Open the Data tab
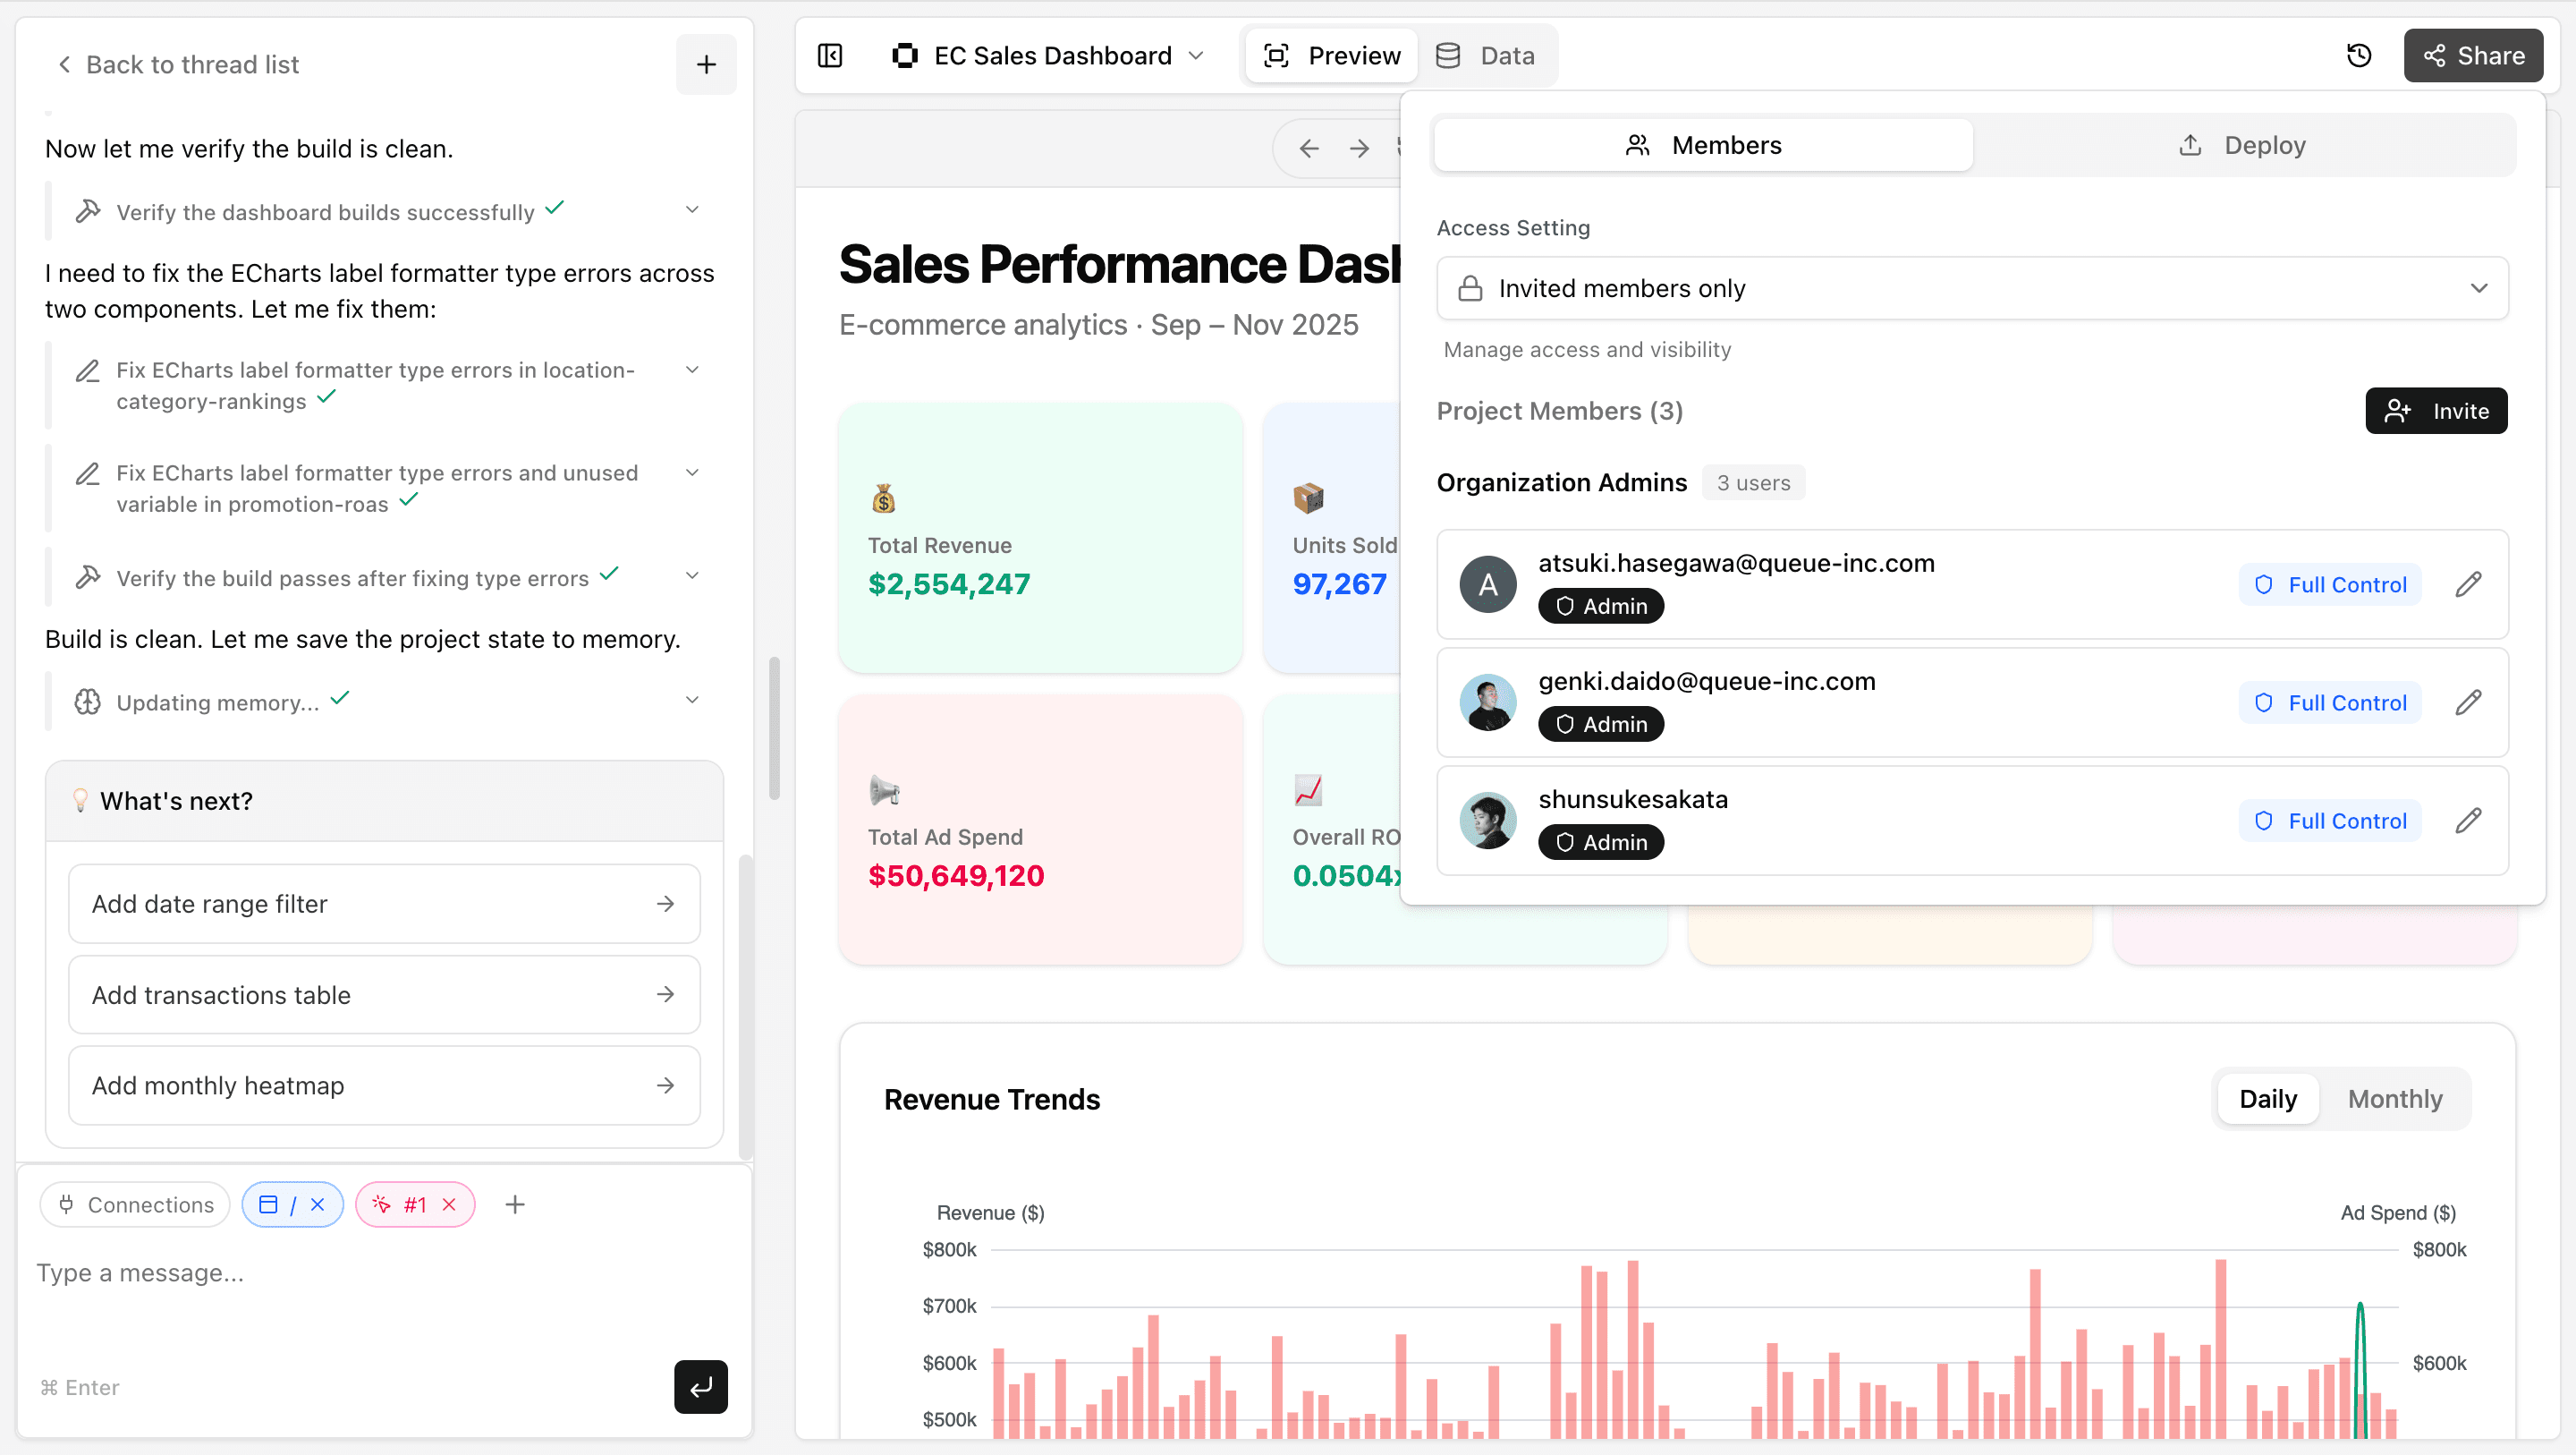 click(x=1486, y=56)
